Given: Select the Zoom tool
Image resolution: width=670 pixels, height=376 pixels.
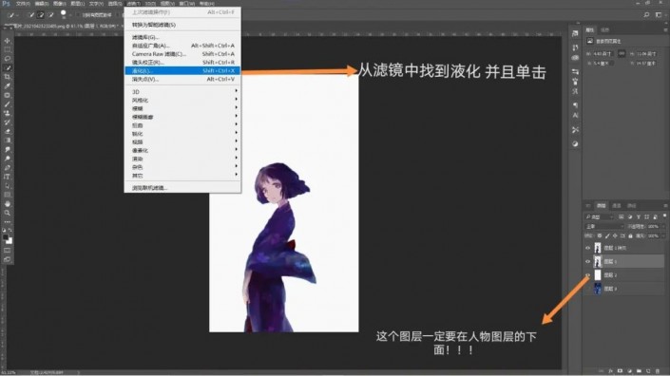Looking at the screenshot, I should pyautogui.click(x=8, y=213).
